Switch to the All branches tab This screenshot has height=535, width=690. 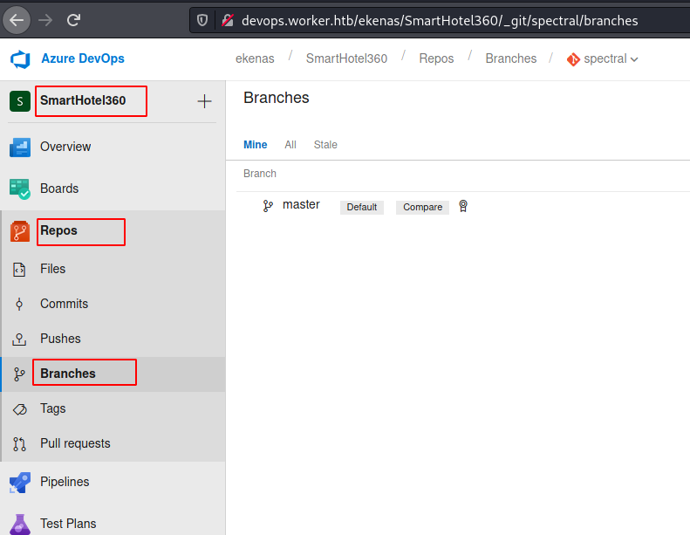[x=290, y=145]
